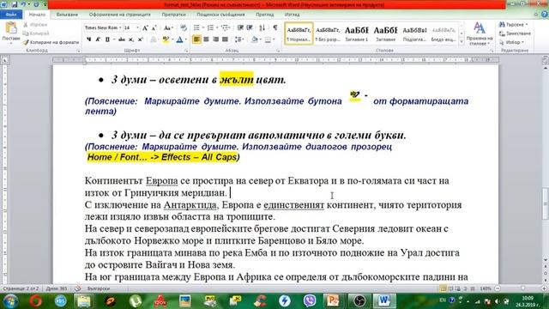Switch to the References (Препратки) tab
This screenshot has height=309, width=549.
tap(173, 15)
